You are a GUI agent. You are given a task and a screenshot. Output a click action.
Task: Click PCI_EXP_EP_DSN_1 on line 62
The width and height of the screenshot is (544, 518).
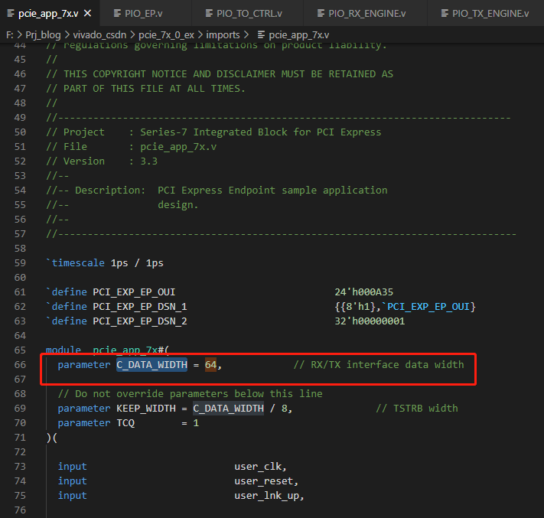140,307
